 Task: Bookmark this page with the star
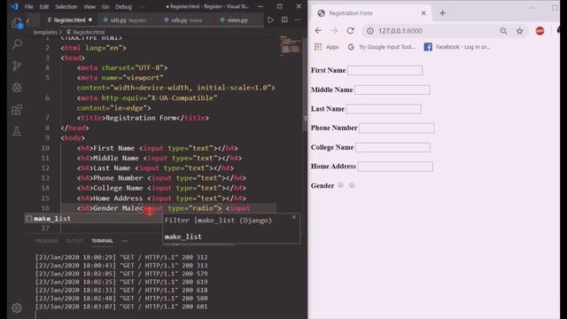pyautogui.click(x=520, y=31)
